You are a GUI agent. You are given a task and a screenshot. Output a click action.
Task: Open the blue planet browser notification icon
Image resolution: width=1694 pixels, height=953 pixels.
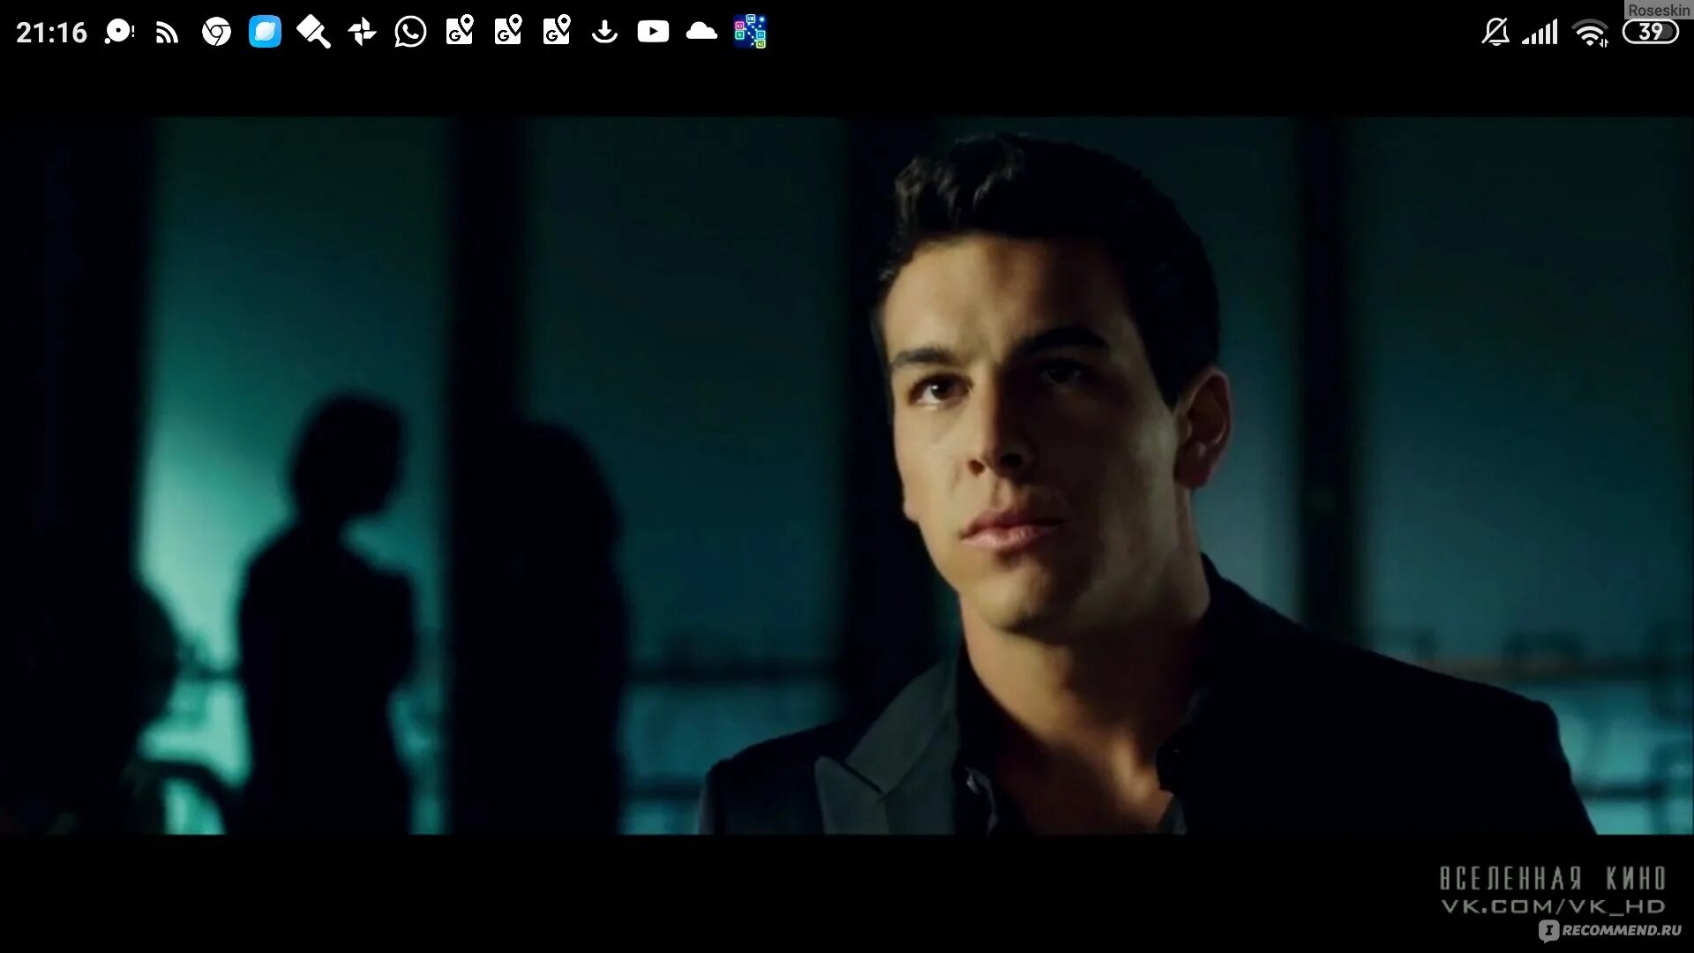pyautogui.click(x=265, y=32)
